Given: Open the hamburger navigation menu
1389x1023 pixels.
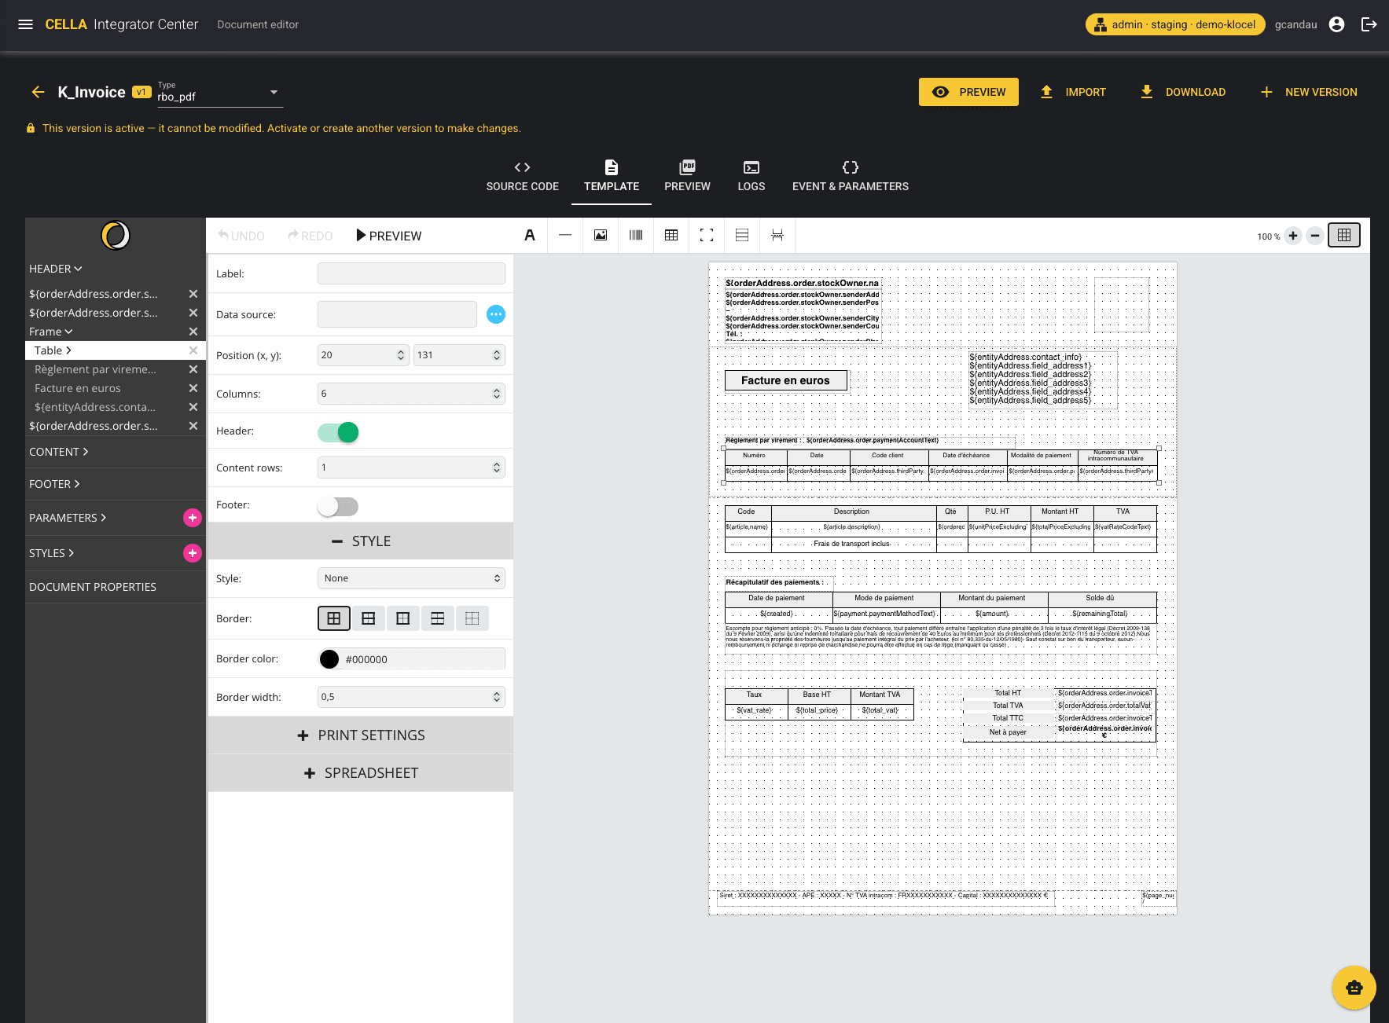Looking at the screenshot, I should 25,24.
